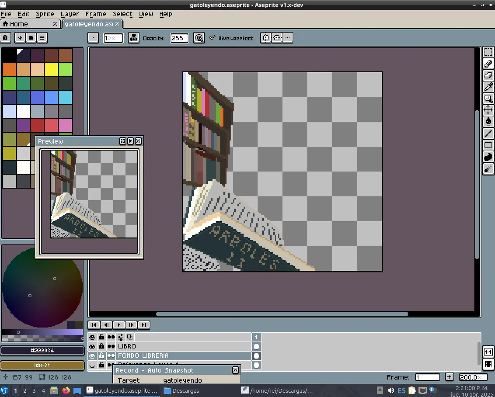Close the Record - Auto Snapshot panel

235,370
